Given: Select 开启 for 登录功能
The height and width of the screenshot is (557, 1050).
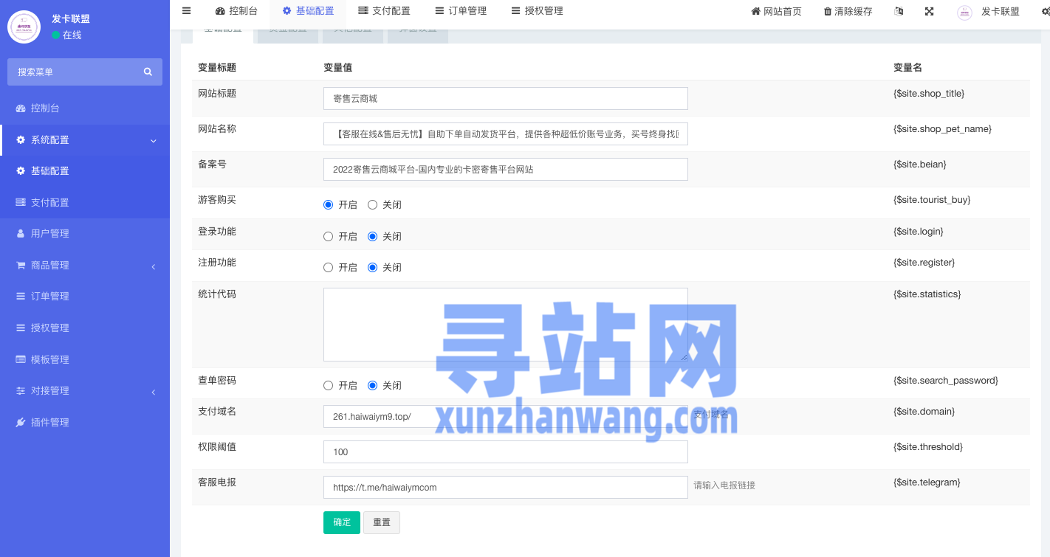Looking at the screenshot, I should 329,236.
